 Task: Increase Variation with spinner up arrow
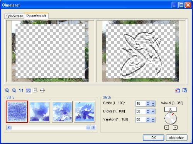148,119
